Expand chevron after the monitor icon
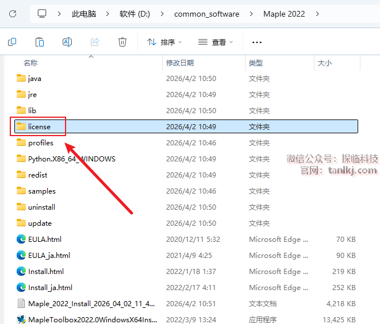Viewport: 380px width, 324px height. [59, 14]
